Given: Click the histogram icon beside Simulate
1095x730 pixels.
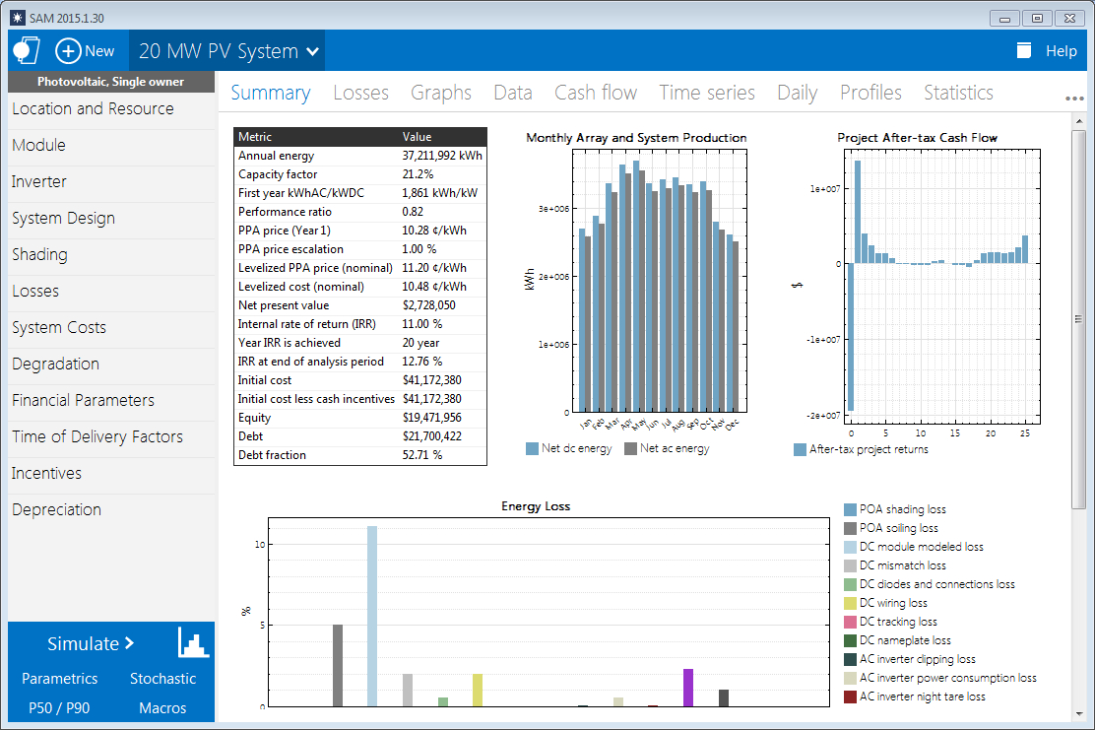Looking at the screenshot, I should (x=193, y=642).
